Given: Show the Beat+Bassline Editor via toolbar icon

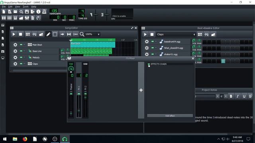Looking at the screenshot, I should tap(10, 18).
